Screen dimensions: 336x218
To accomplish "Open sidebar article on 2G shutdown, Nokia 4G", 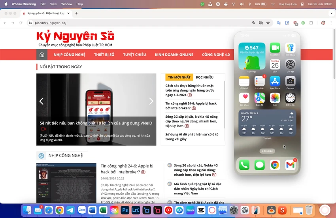I will point(191,121).
